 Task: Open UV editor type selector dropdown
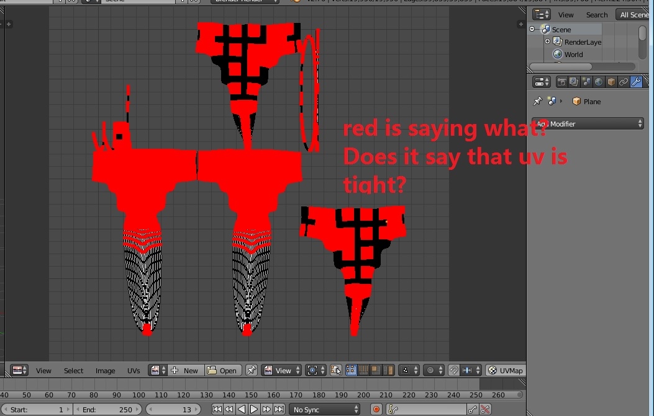pos(19,370)
